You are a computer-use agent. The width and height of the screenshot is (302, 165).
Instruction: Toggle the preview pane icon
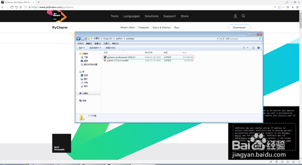coord(253,48)
